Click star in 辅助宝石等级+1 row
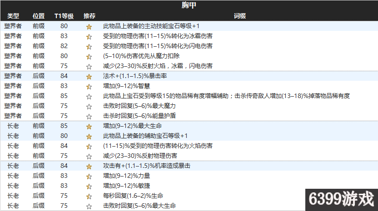 point(89,137)
